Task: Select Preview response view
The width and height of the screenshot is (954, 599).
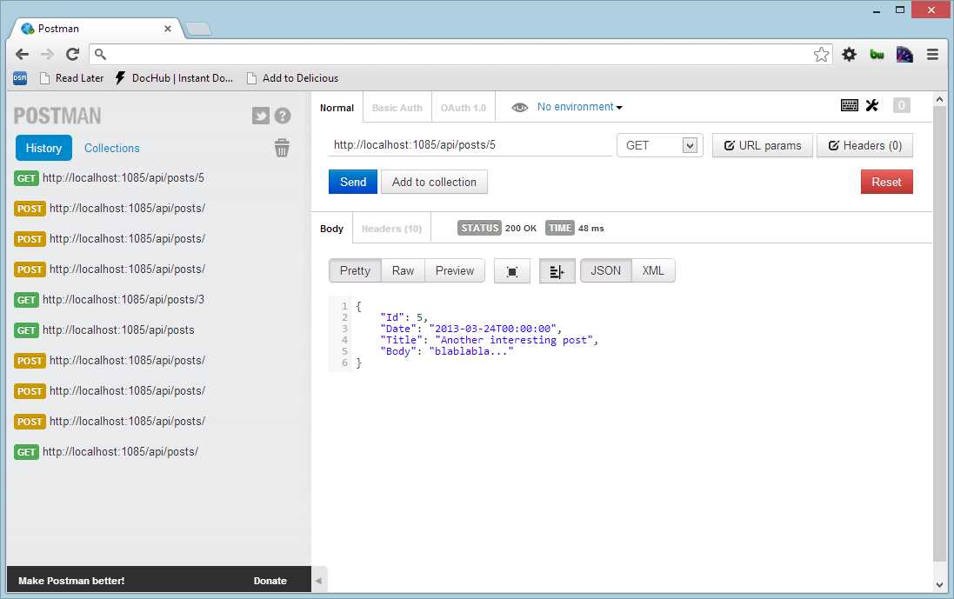Action: coord(455,270)
